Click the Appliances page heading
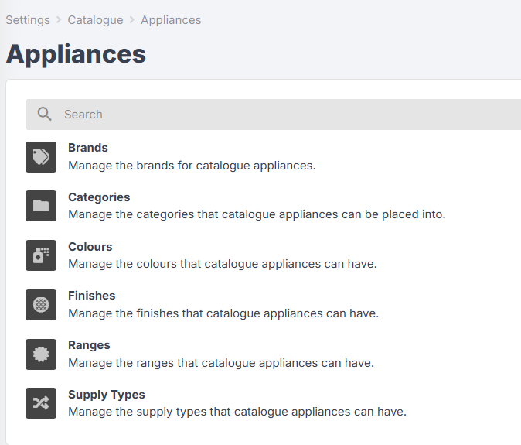Image resolution: width=521 pixels, height=445 pixels. click(76, 54)
